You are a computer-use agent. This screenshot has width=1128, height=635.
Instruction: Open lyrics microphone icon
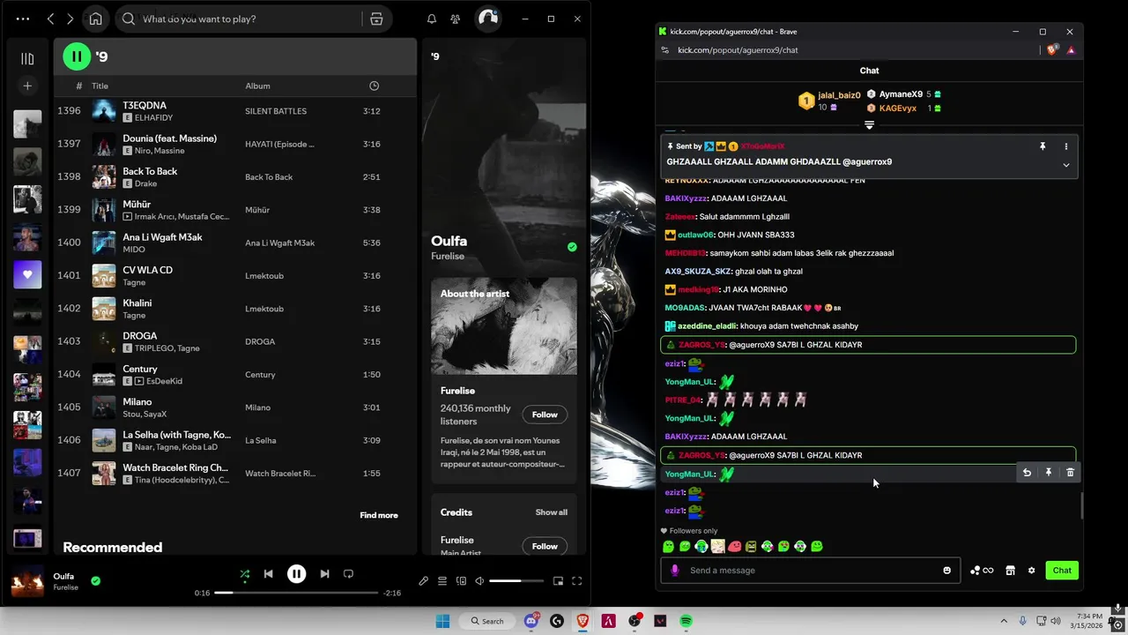(x=424, y=581)
